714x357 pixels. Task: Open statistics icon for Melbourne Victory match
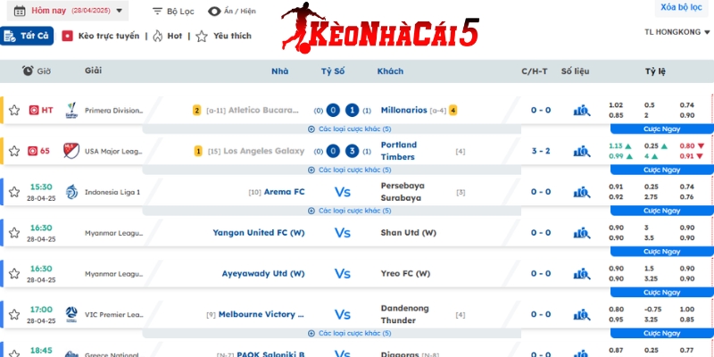pos(582,314)
